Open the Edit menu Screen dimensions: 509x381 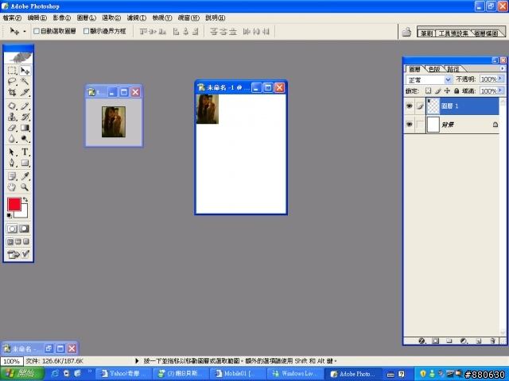[x=37, y=17]
